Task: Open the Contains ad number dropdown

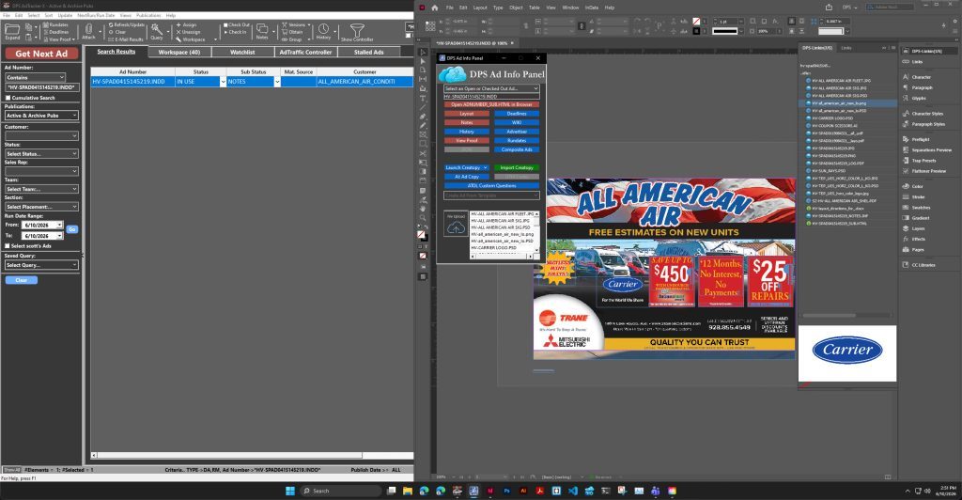Action: pyautogui.click(x=35, y=77)
